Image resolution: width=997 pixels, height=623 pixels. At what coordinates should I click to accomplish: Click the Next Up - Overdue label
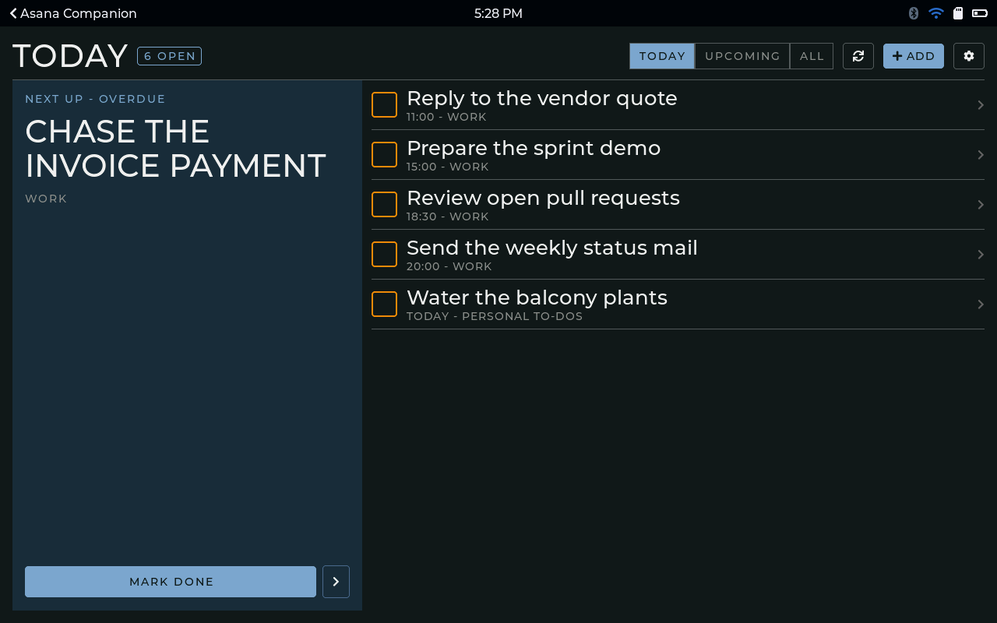pos(95,99)
